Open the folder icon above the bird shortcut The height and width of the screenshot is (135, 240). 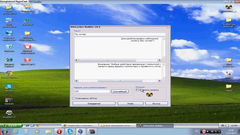(229, 63)
